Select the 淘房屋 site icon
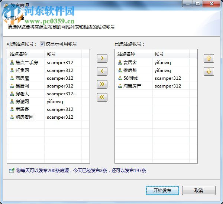 point(12,78)
